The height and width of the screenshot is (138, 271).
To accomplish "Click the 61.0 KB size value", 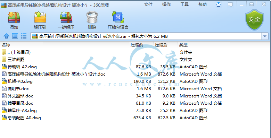I will [143, 103].
